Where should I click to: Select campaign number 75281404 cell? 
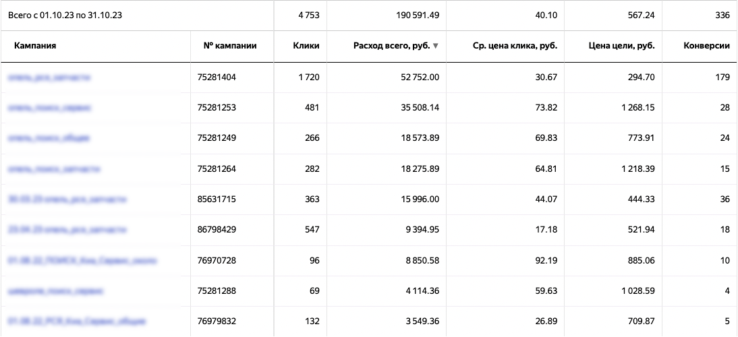[x=219, y=78]
